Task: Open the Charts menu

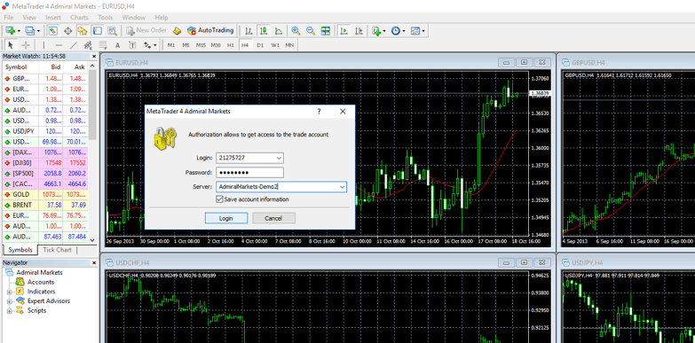Action: 79,17
